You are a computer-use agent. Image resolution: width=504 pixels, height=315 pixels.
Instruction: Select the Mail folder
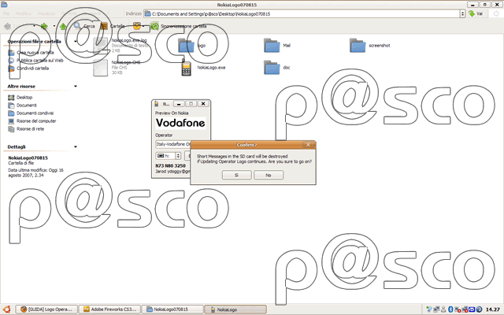pos(277,46)
